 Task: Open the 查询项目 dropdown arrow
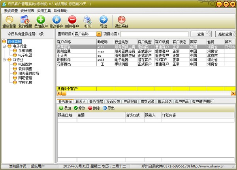pos(99,34)
